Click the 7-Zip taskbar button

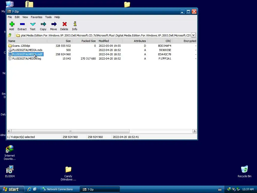[100, 189]
